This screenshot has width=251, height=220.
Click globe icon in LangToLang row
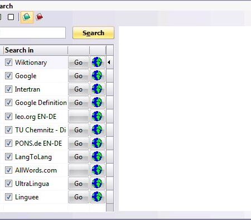(x=97, y=156)
